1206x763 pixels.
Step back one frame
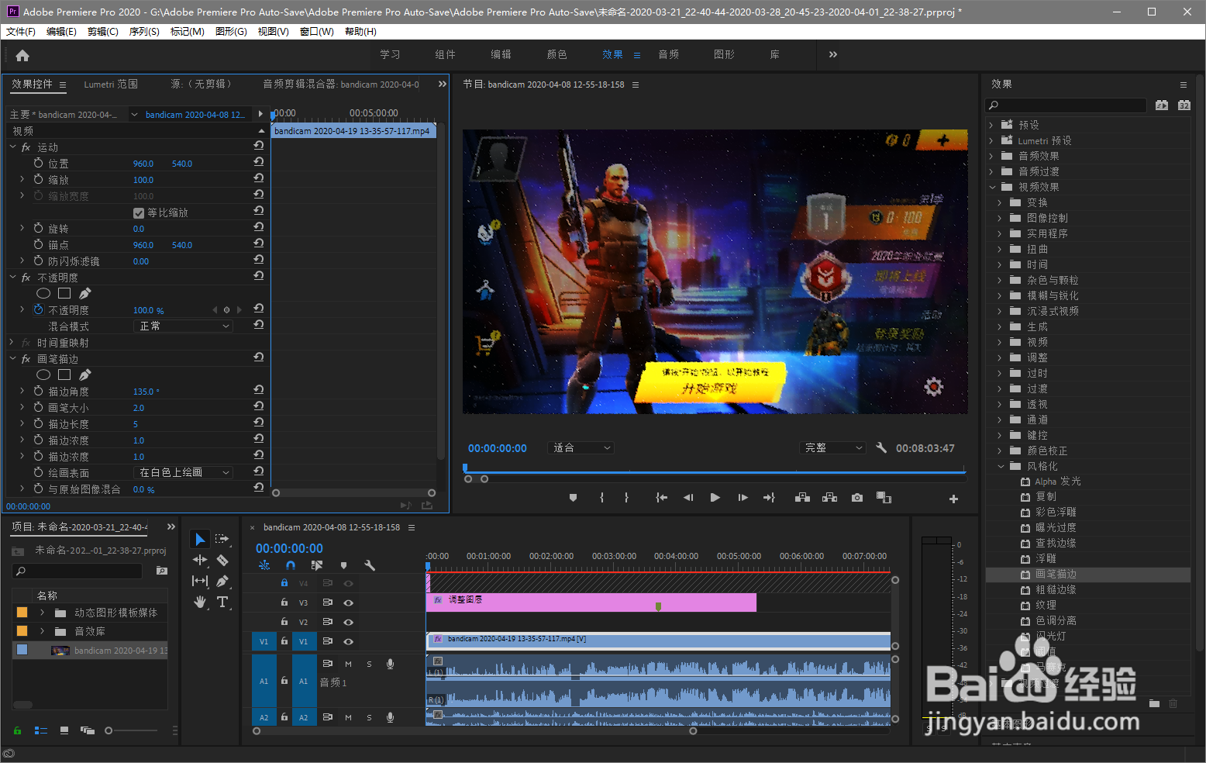(688, 498)
